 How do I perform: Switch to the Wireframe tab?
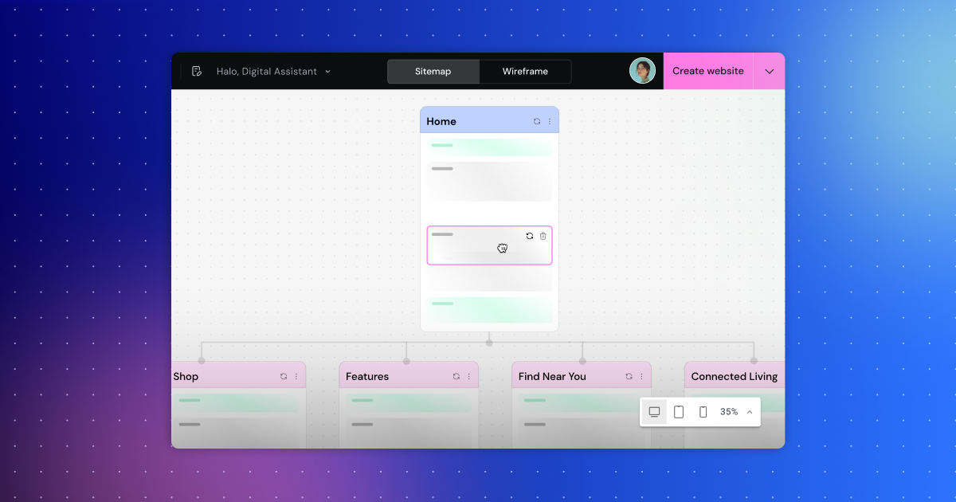525,71
